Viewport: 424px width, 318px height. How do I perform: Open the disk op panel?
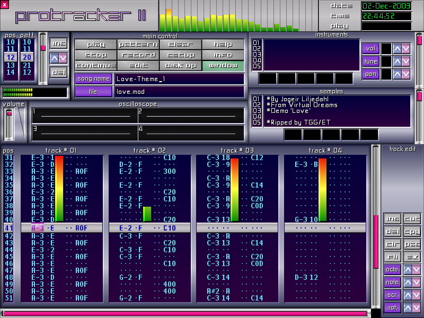181,65
